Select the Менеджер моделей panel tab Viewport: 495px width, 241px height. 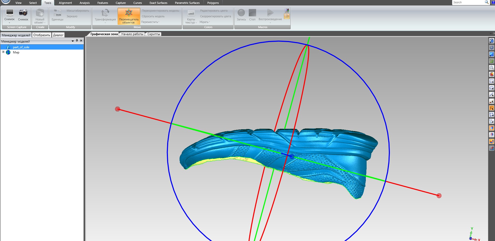[16, 35]
